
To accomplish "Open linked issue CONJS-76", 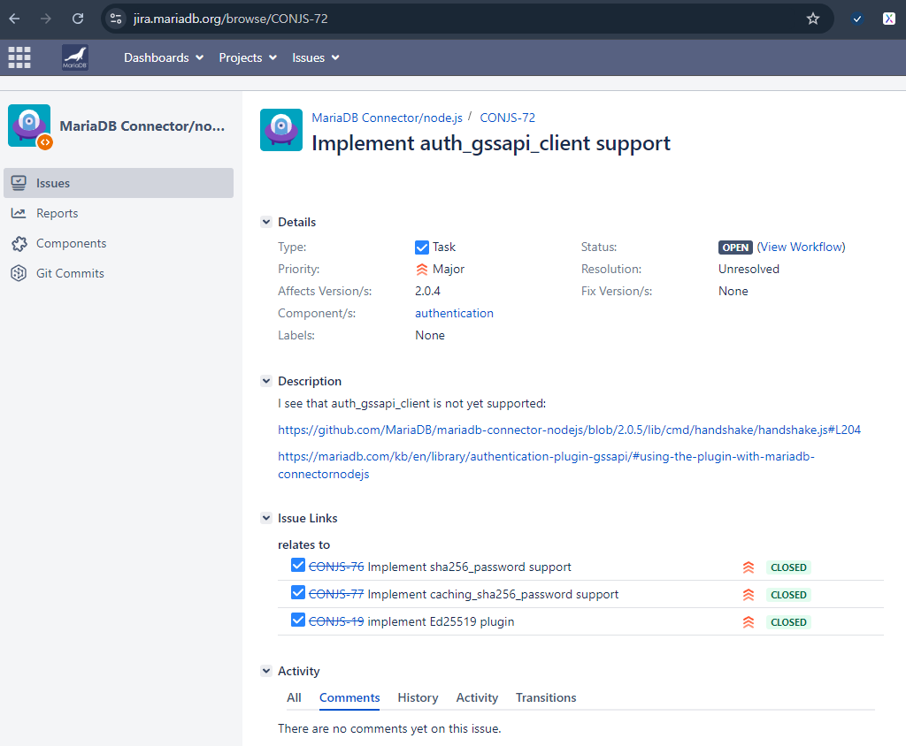I will [336, 567].
